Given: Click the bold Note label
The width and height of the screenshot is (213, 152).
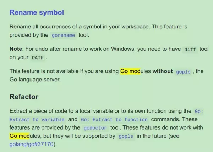Looking at the screenshot, I should tap(16, 49).
